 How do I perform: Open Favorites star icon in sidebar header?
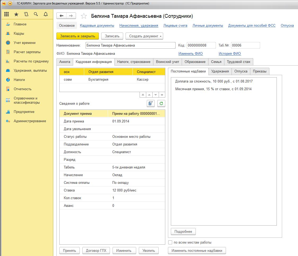(x=16, y=14)
